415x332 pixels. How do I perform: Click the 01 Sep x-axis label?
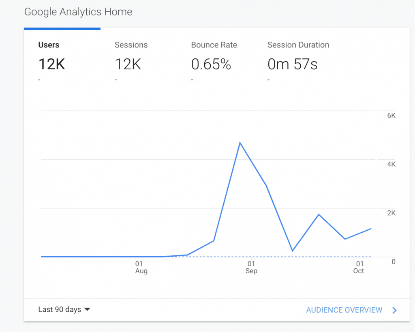coord(251,268)
